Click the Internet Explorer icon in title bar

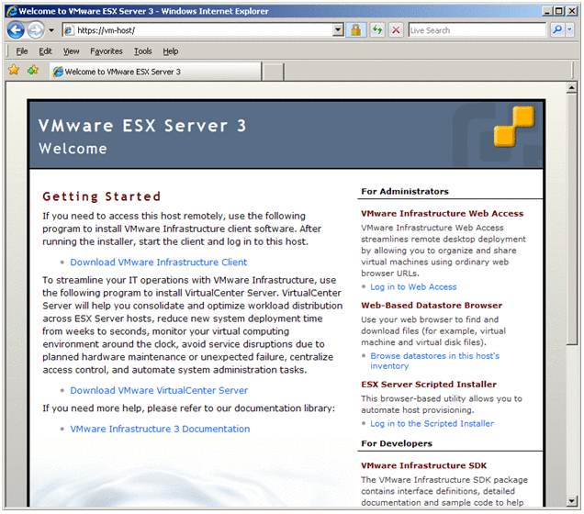[x=12, y=11]
